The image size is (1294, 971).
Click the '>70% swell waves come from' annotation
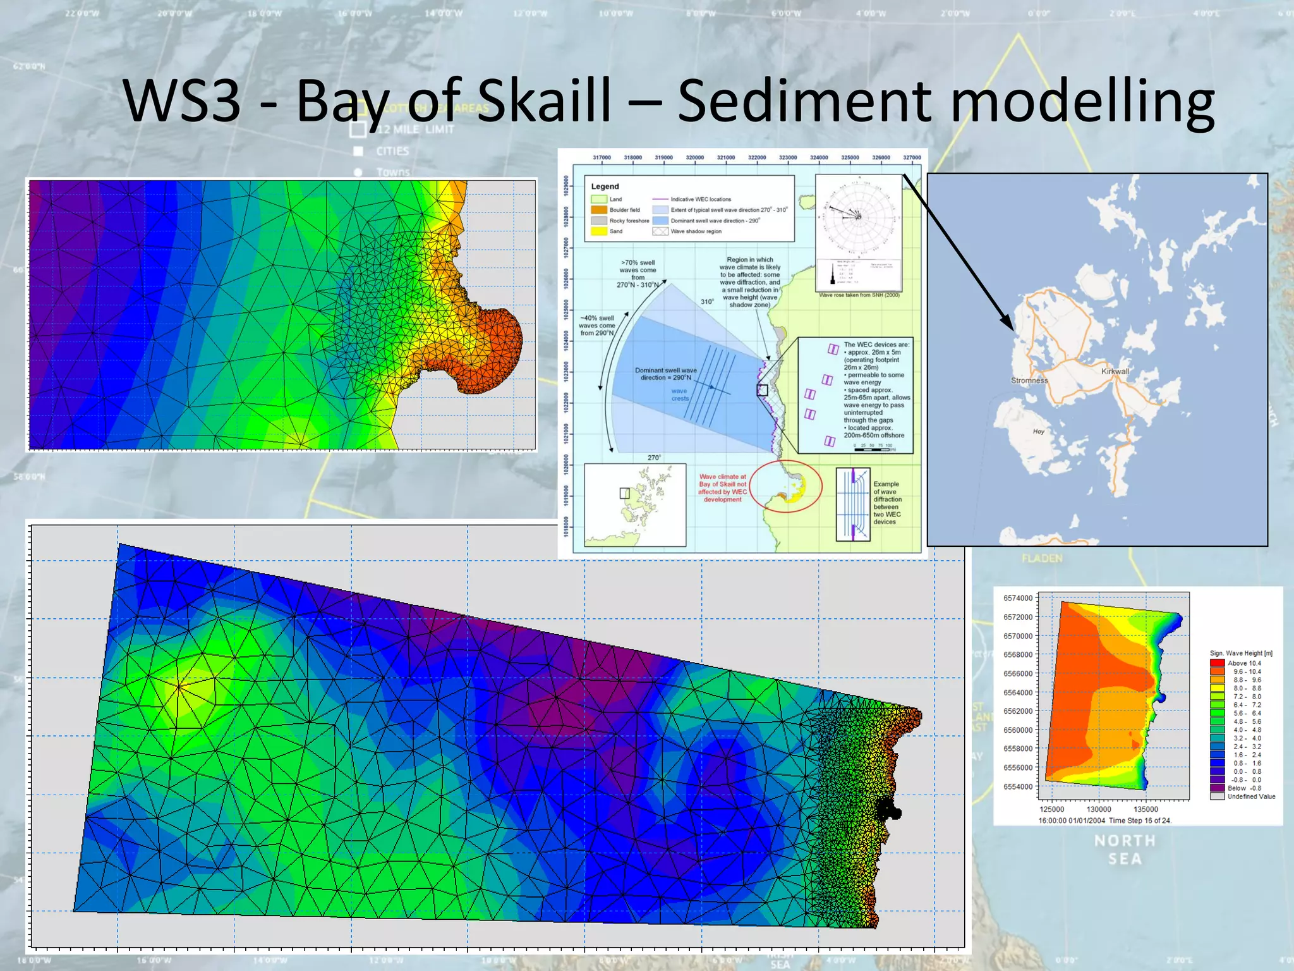(x=638, y=274)
